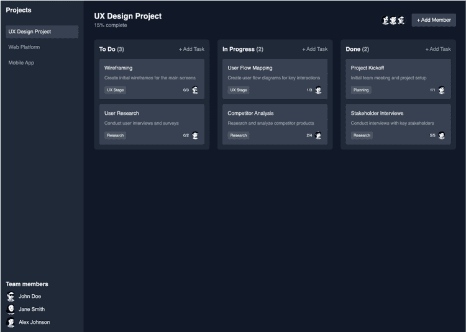466x332 pixels.
Task: Click avatar on Competitor Analysis card
Action: click(318, 135)
